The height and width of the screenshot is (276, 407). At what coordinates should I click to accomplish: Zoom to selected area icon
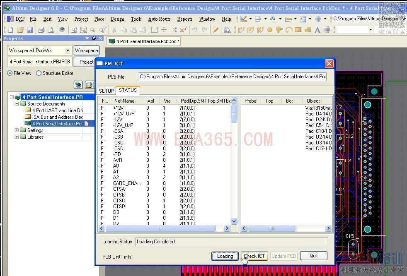83,30
